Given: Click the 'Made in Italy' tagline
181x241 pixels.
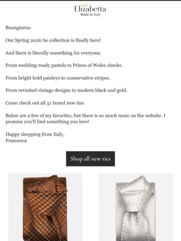Looking at the screenshot, I should coord(90,15).
